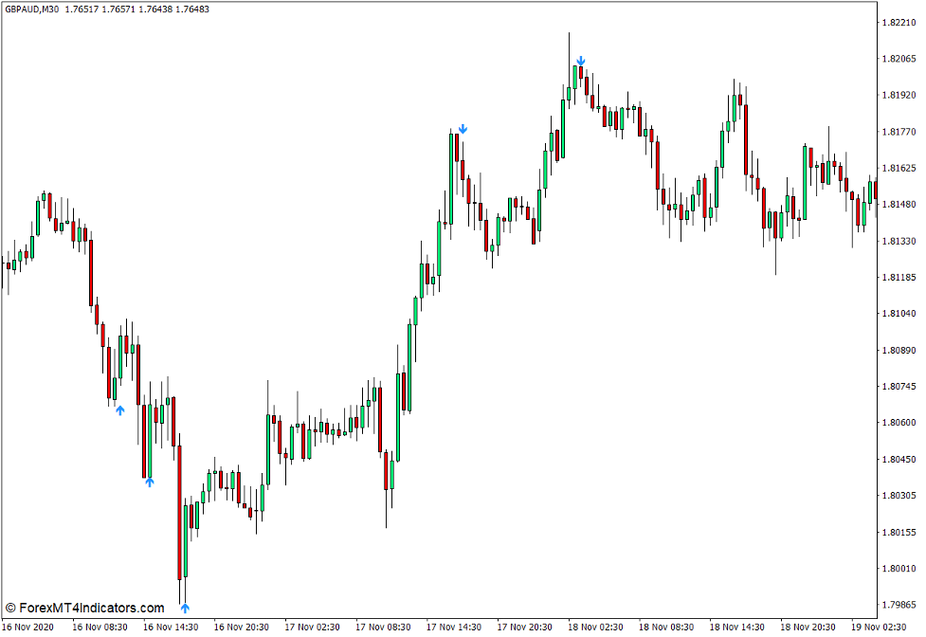The image size is (926, 637).
Task: Click the 18 Nov 02:30 time label
Action: coord(597,626)
